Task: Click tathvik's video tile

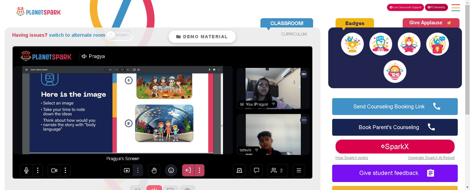Action: point(273,134)
